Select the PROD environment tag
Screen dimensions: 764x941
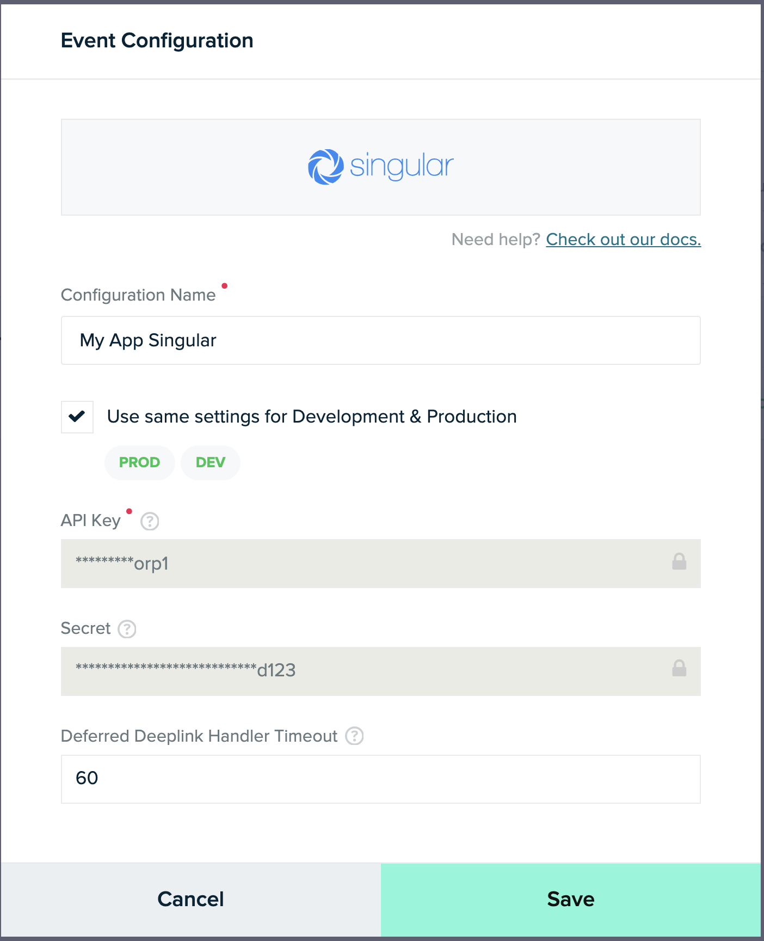(139, 462)
